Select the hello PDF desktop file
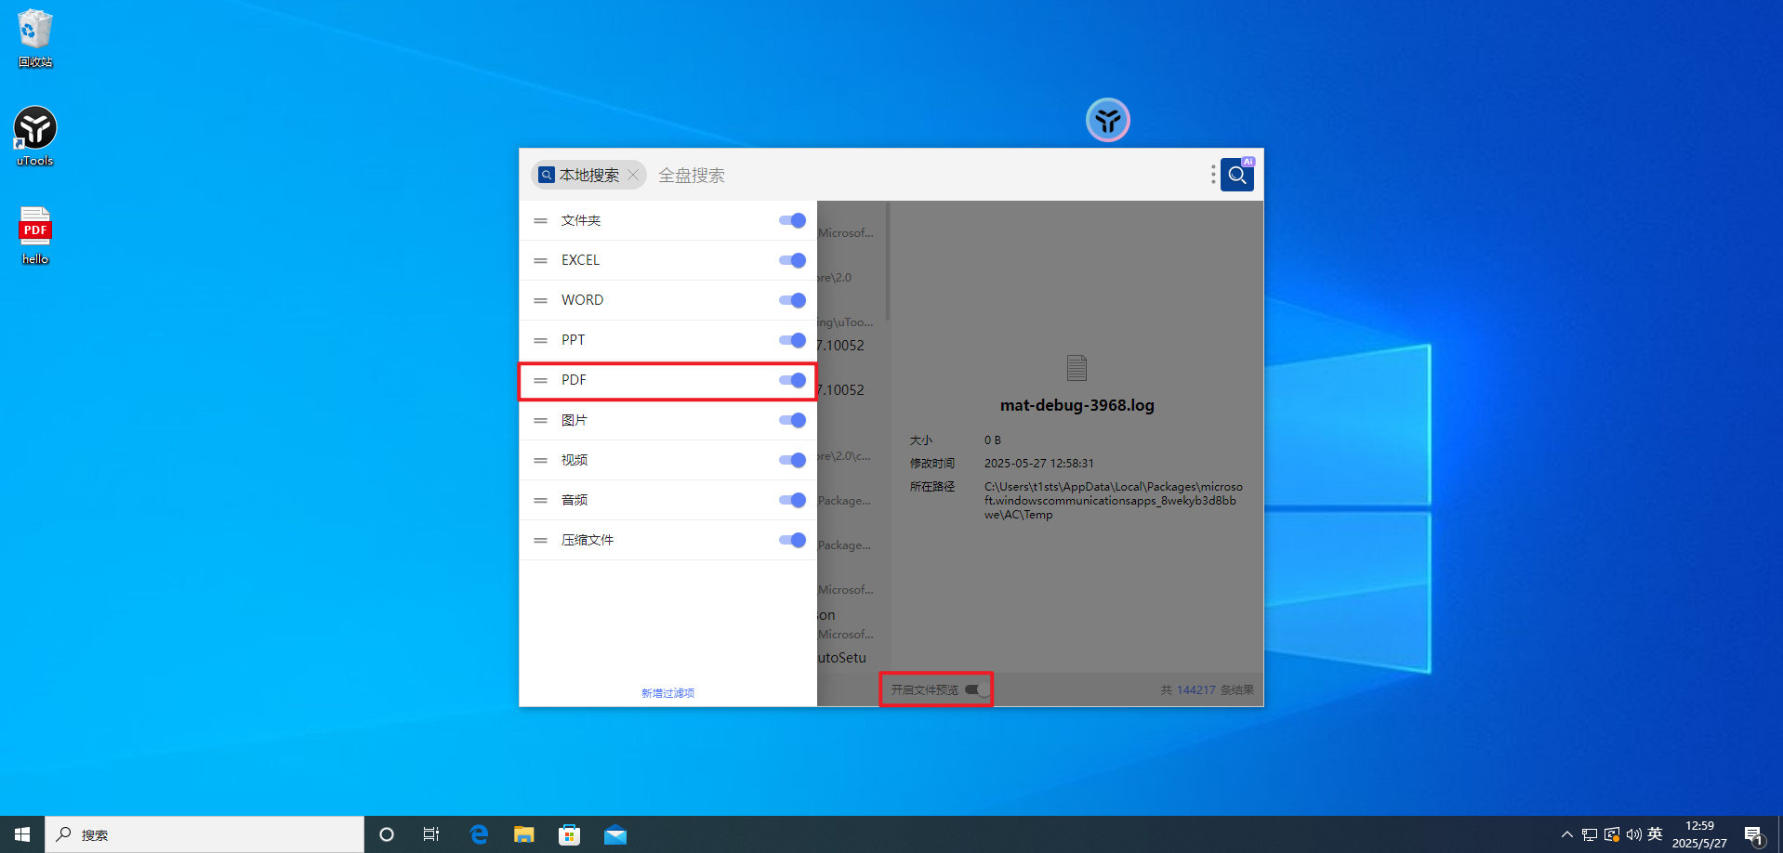This screenshot has width=1783, height=853. (x=35, y=235)
